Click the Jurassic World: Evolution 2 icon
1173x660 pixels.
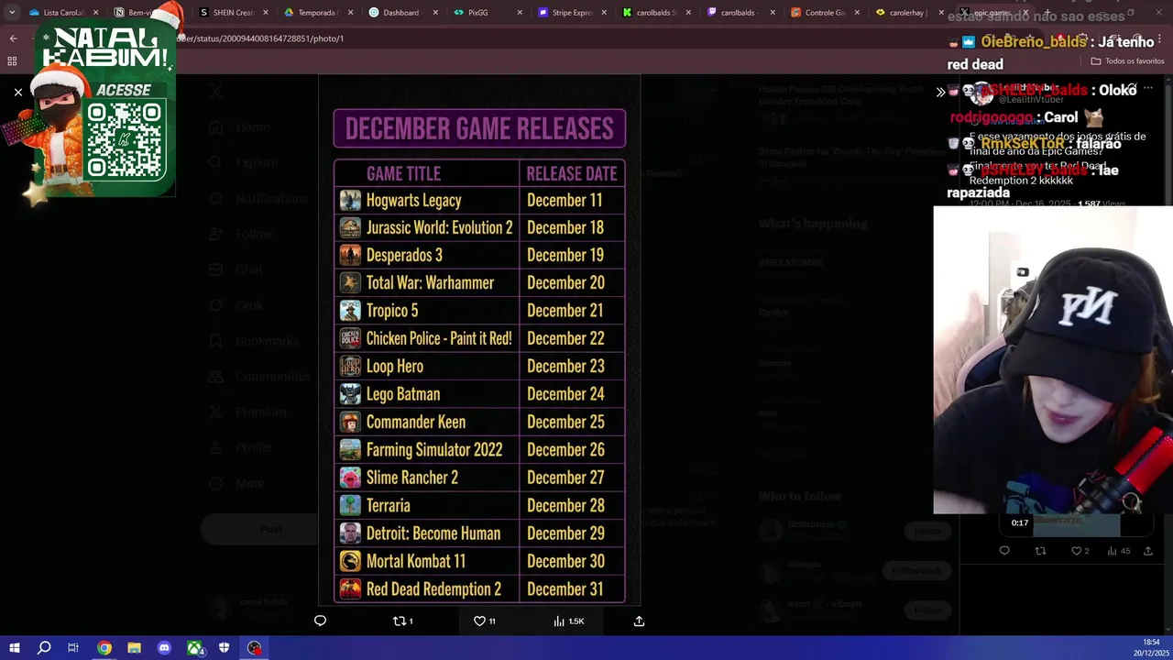(350, 227)
